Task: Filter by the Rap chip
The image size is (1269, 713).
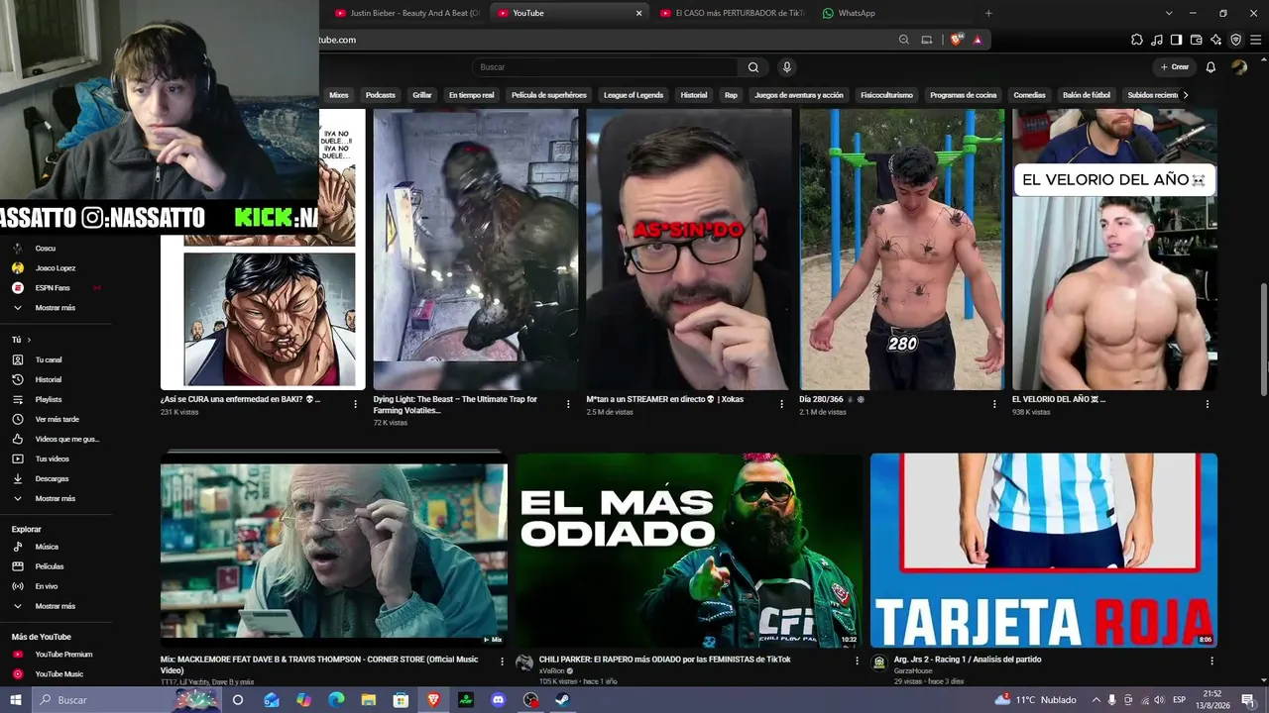Action: point(731,95)
